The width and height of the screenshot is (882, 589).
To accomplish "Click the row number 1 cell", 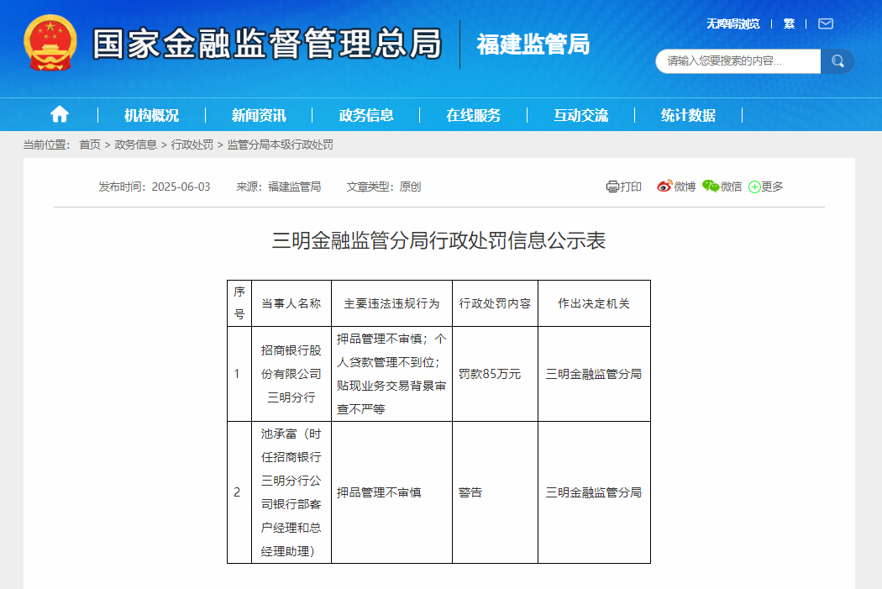I will click(239, 374).
